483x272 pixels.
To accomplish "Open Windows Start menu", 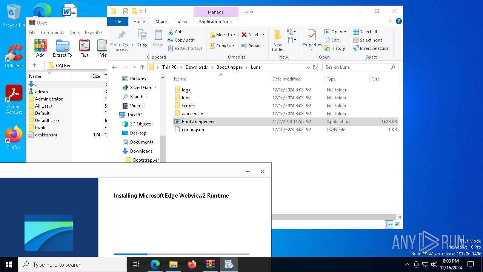I will [x=9, y=264].
